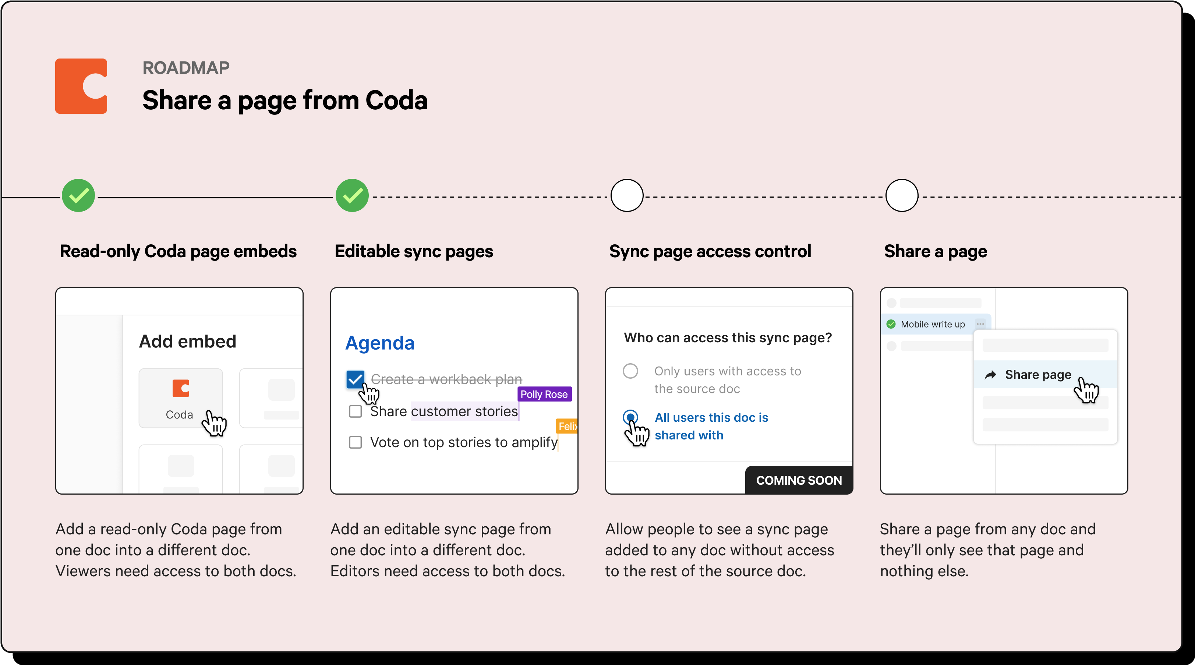Image resolution: width=1195 pixels, height=665 pixels.
Task: Uncheck the Create a workback plan checkbox
Action: 355,379
